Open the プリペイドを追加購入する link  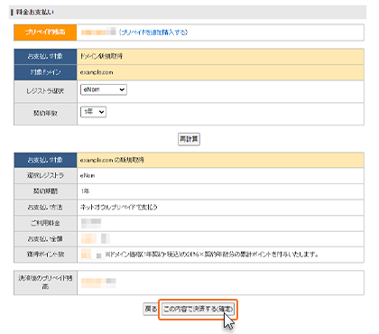point(153,32)
